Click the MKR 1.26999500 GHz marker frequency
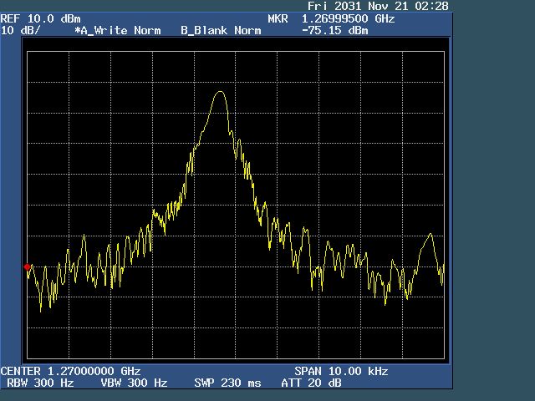The width and height of the screenshot is (535, 401). coord(331,18)
